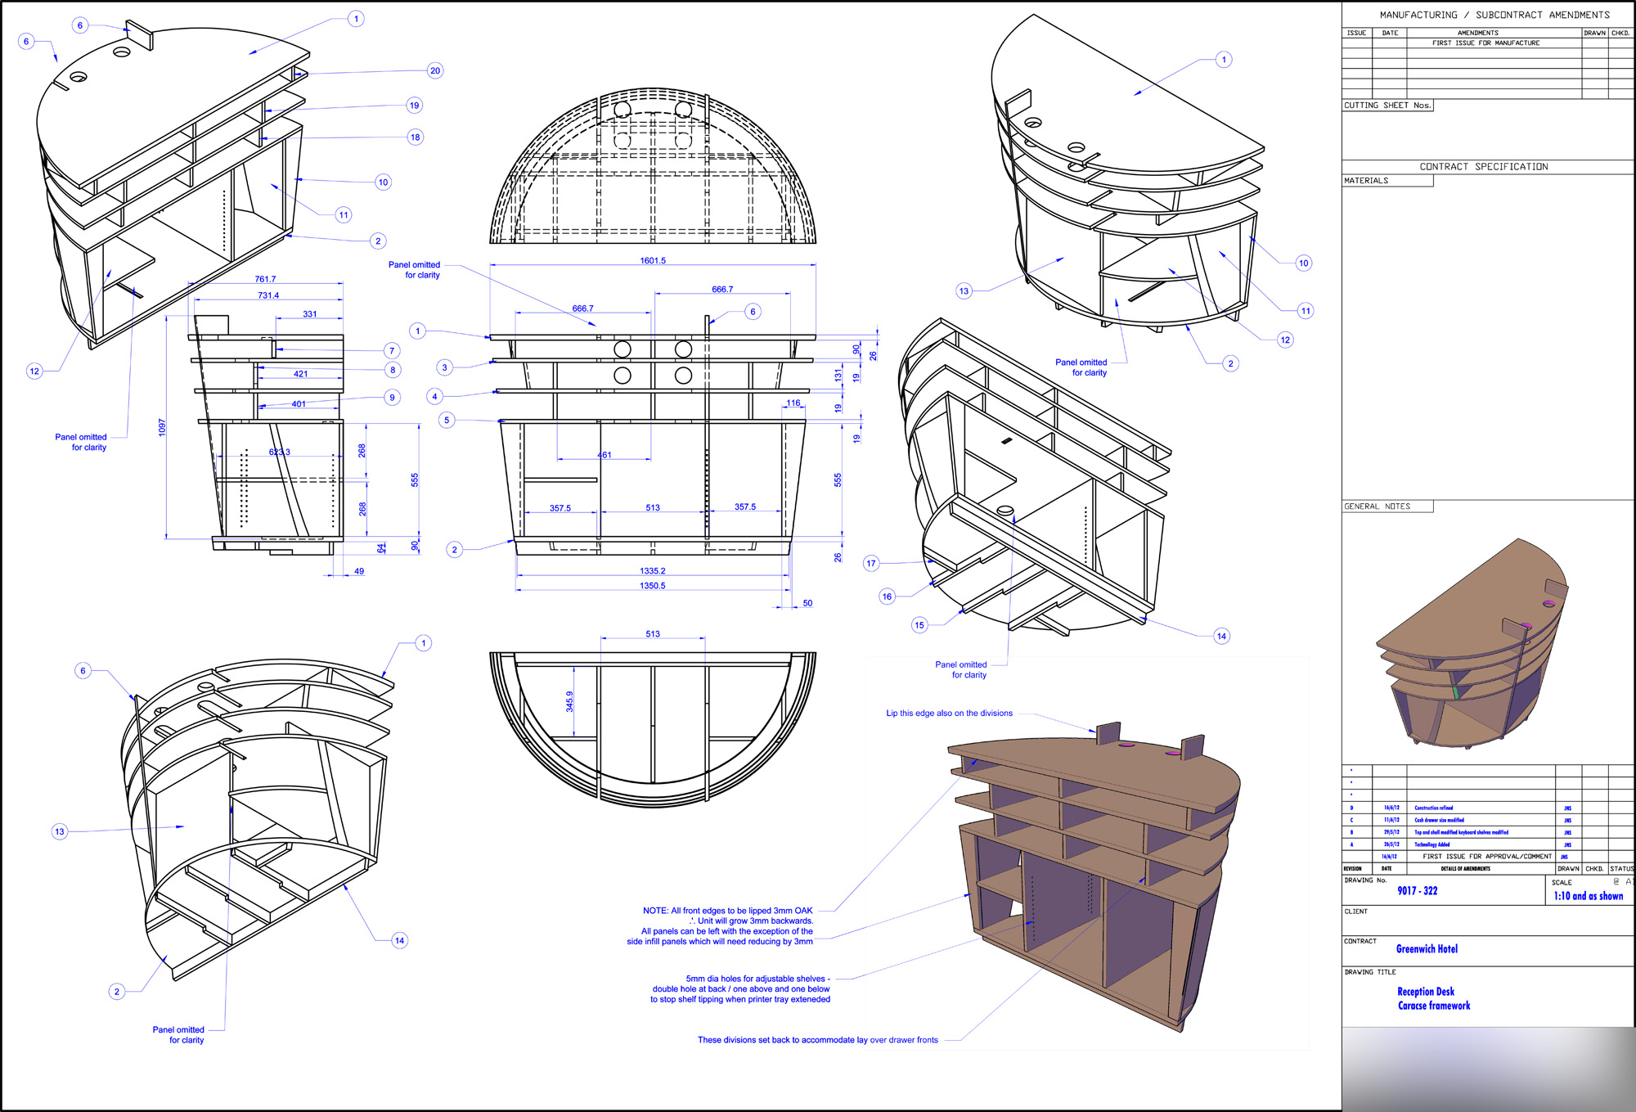Click the 345.9 dimension on plan view
This screenshot has width=1636, height=1112.
pos(569,701)
